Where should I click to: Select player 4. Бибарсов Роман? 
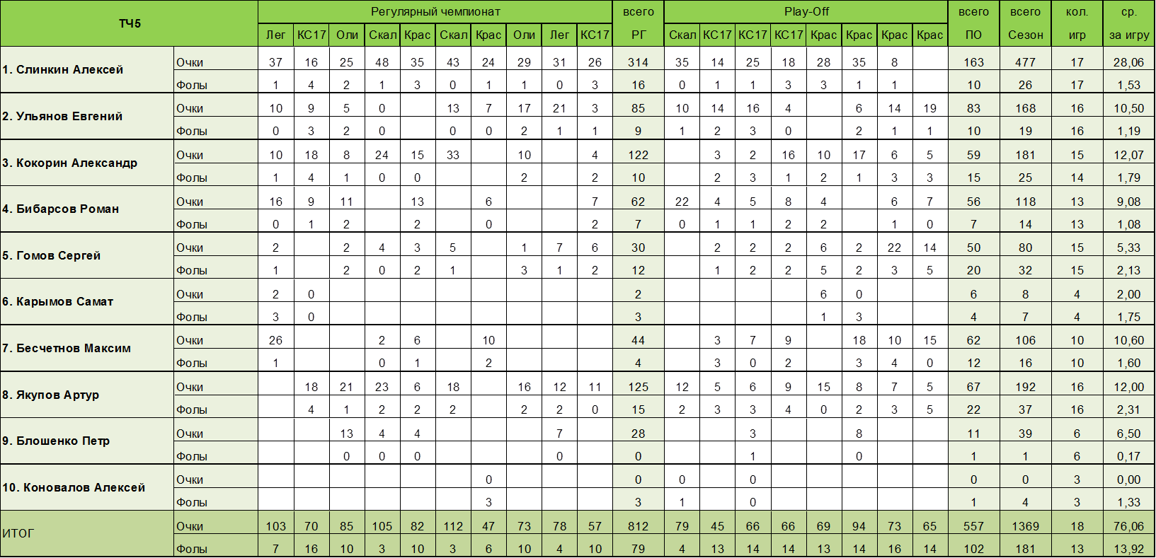click(87, 209)
